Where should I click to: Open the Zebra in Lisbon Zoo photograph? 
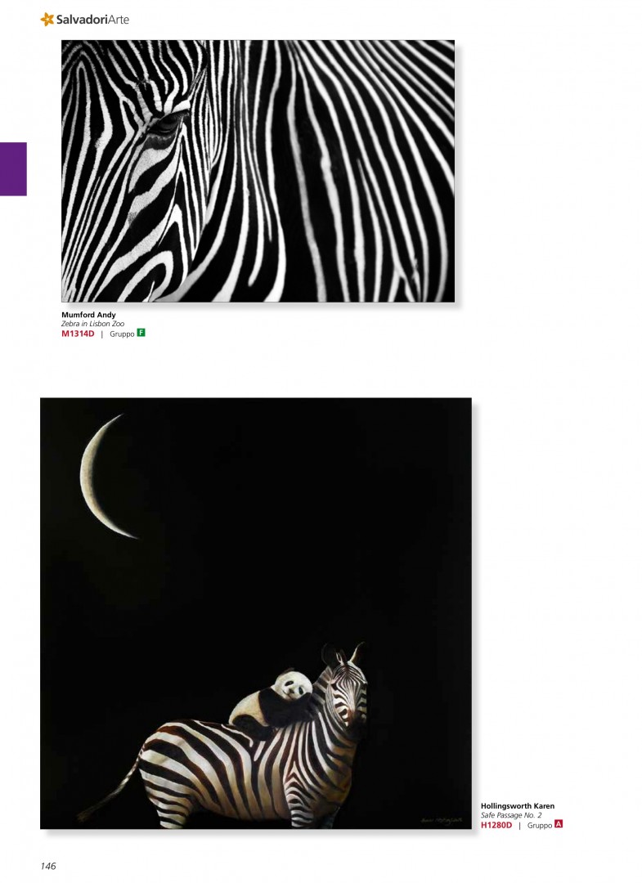[258, 171]
